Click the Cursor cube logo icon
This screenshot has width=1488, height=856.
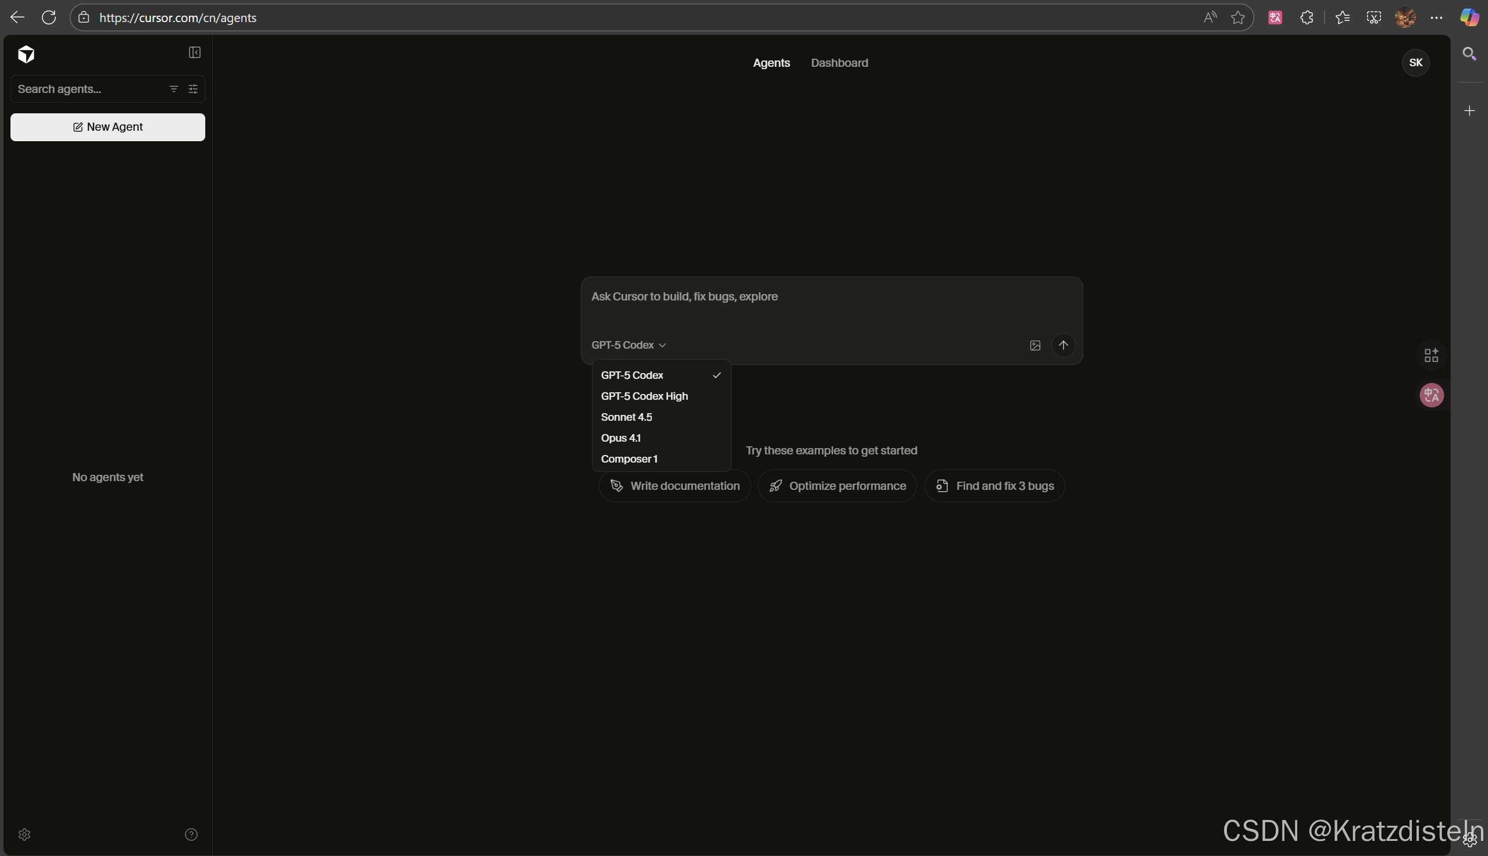(x=26, y=54)
